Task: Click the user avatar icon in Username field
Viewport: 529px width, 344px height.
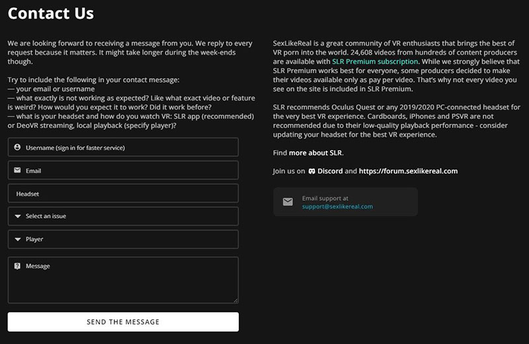Action: pyautogui.click(x=17, y=147)
